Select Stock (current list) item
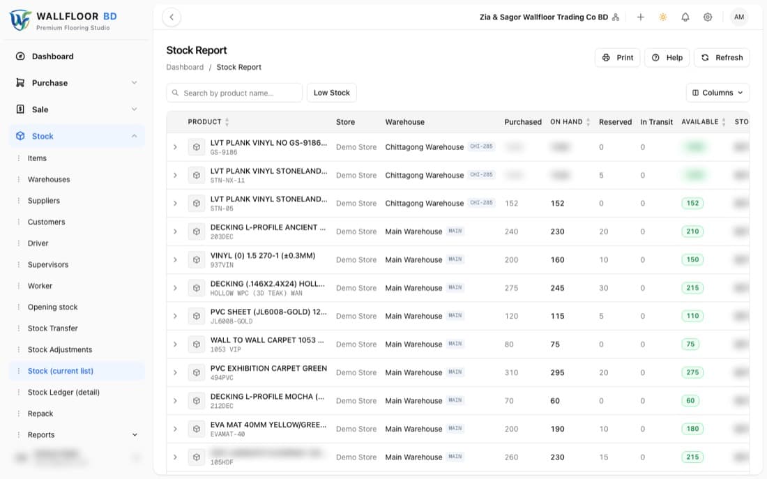 (x=77, y=371)
